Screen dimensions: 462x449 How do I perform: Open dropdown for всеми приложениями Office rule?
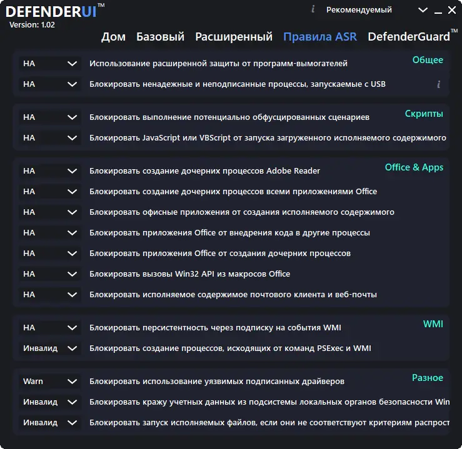[50, 192]
